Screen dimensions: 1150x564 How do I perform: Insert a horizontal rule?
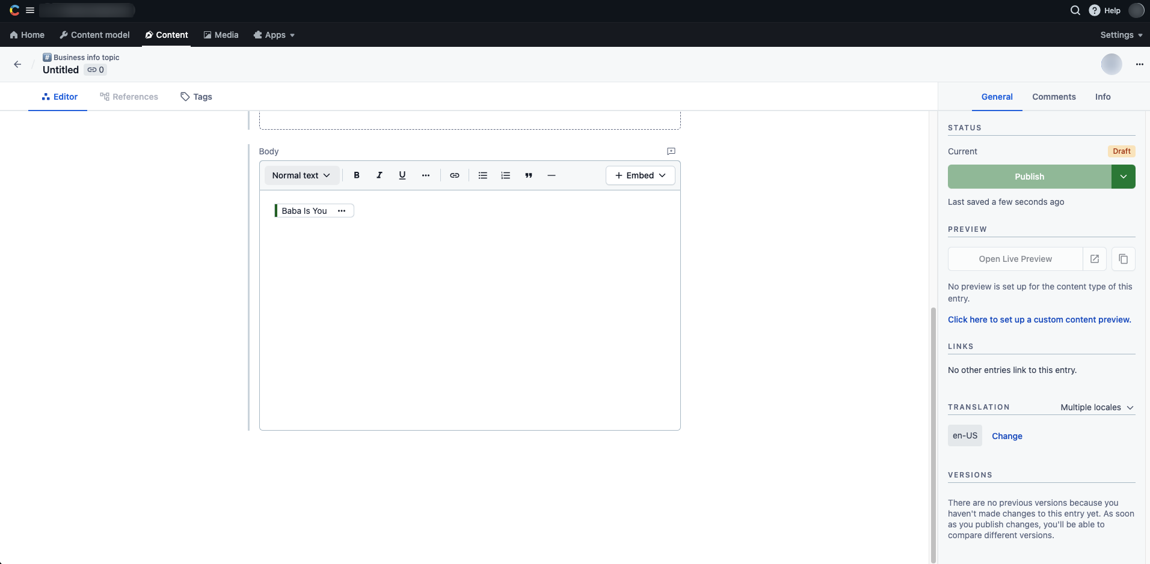(552, 175)
